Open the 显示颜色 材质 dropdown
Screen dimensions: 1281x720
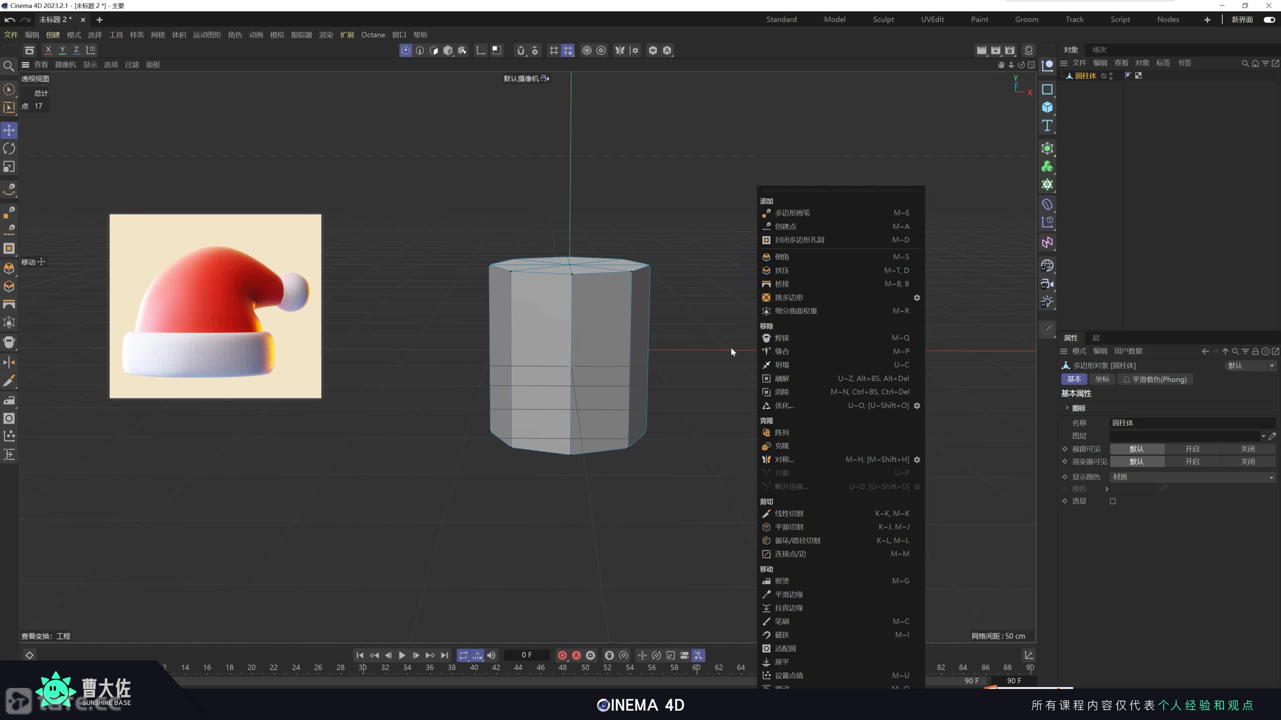click(1192, 477)
